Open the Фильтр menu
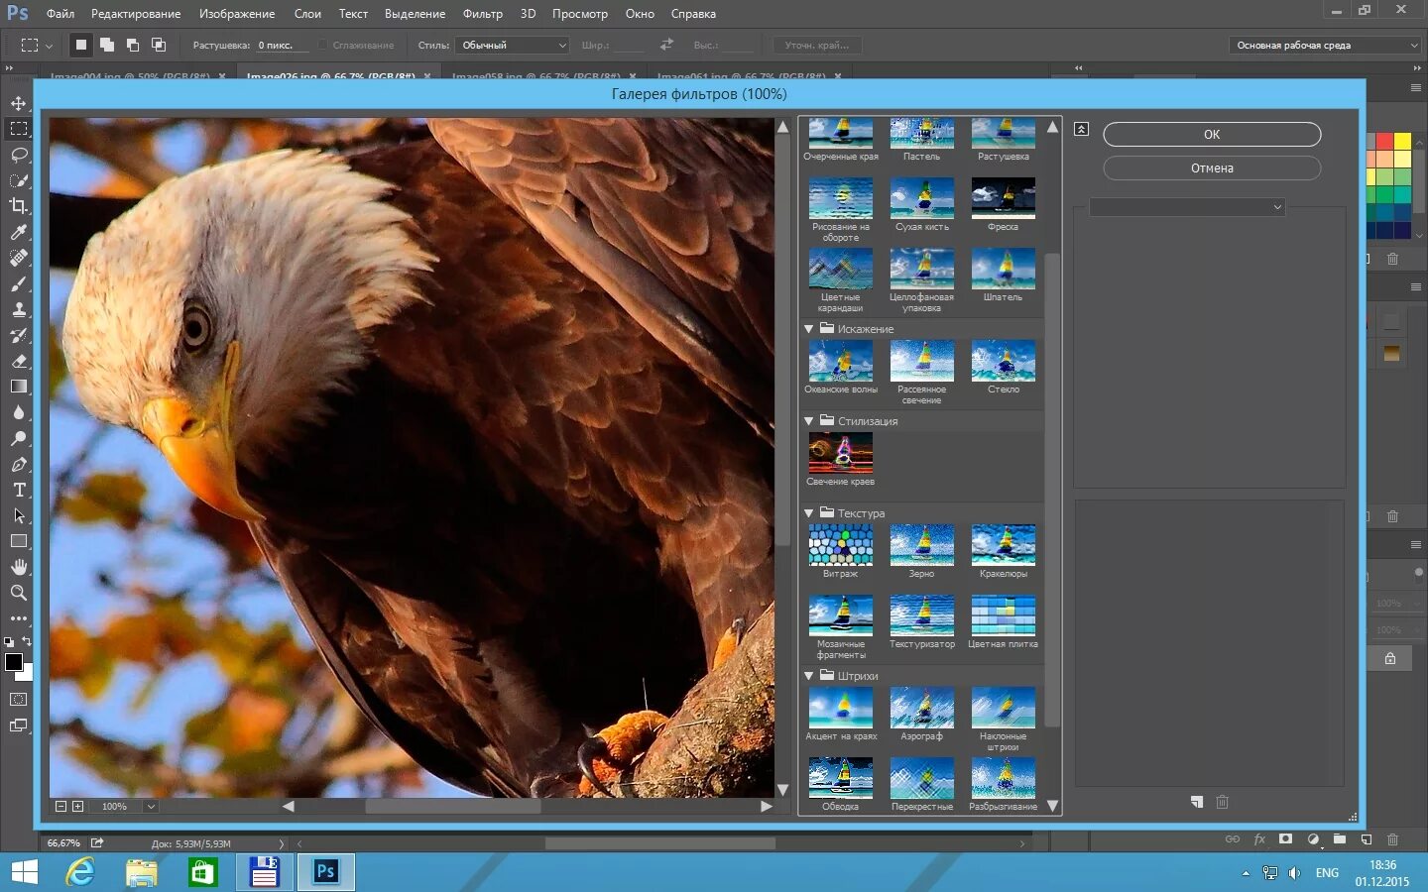 coord(482,14)
